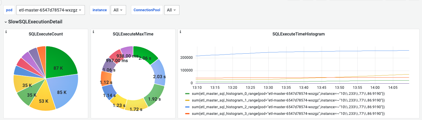Click info icon on SQLExecuteTimeHistogram panel
Screen dimensions: 422x120
(x=180, y=32)
